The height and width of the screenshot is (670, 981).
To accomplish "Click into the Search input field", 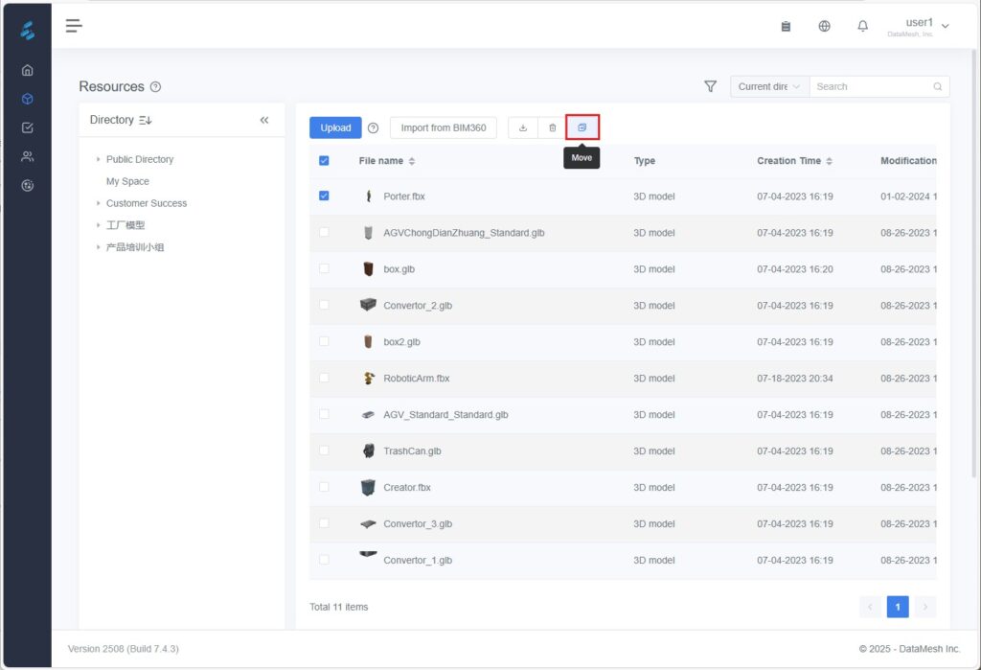I will (x=870, y=86).
